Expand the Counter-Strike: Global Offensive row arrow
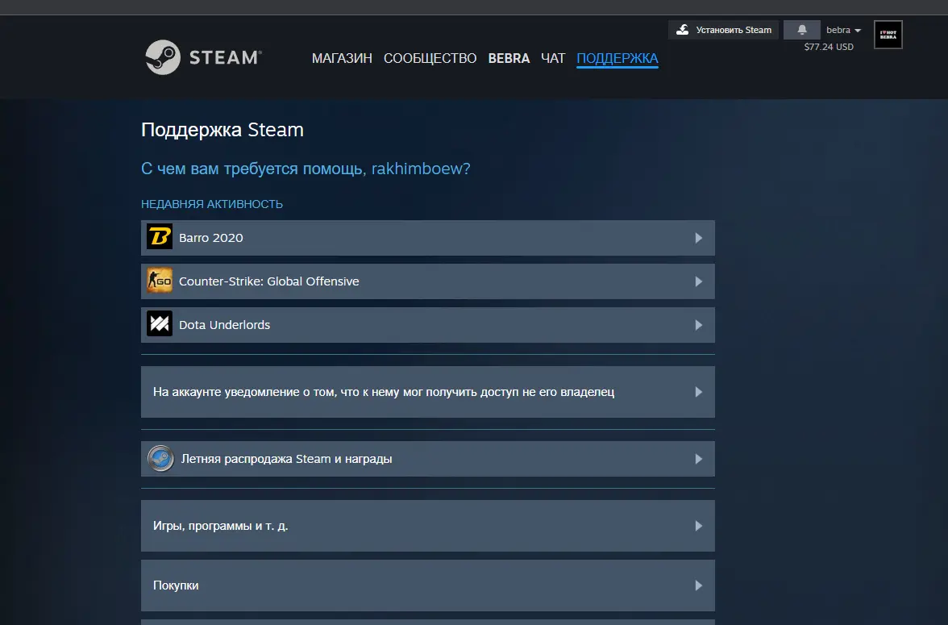This screenshot has height=625, width=948. coord(698,281)
